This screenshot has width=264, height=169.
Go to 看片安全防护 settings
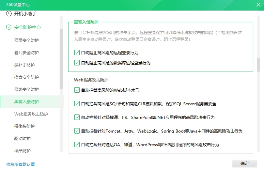coord(27,53)
